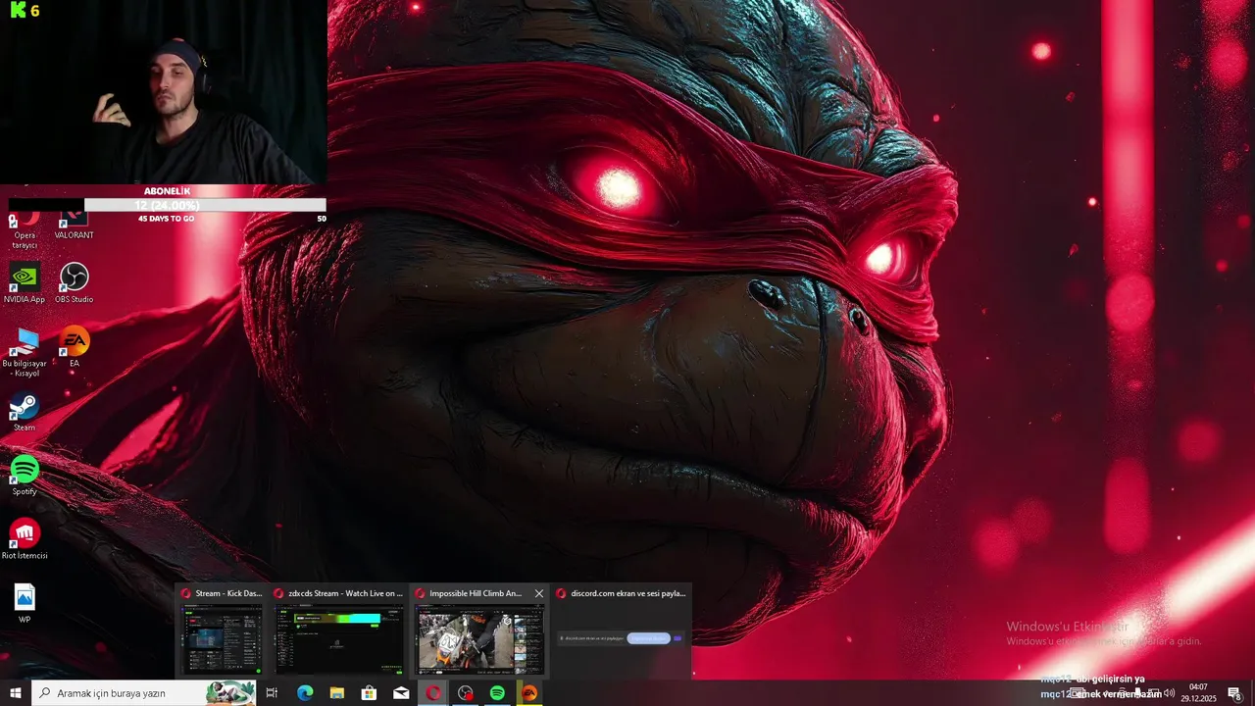Open the Spotify desktop shortcut

[x=25, y=477]
